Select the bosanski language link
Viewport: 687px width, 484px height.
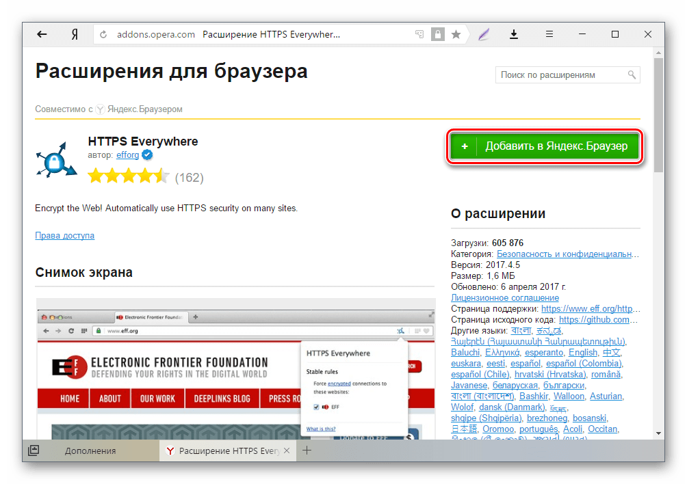click(x=589, y=418)
